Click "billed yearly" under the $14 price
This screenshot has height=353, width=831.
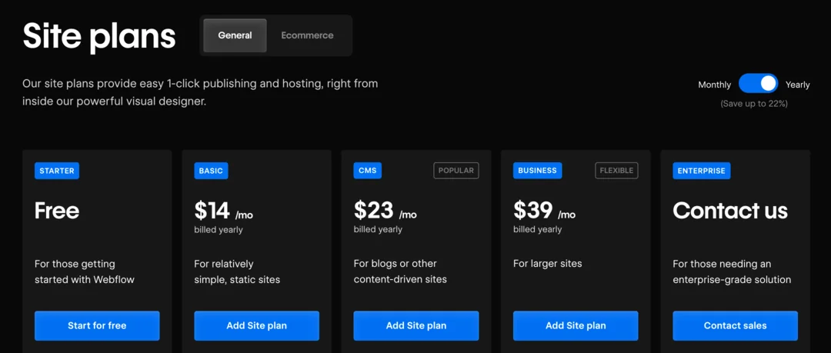tap(219, 230)
